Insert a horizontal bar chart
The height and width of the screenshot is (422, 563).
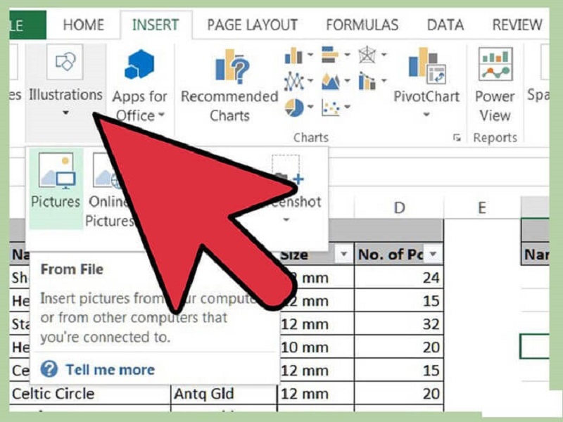pyautogui.click(x=331, y=55)
